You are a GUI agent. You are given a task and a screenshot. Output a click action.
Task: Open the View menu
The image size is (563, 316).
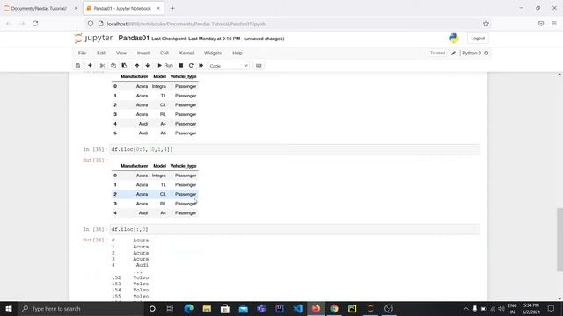[121, 53]
